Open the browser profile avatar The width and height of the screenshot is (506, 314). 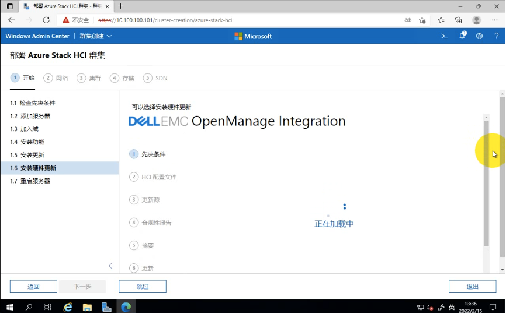(476, 20)
